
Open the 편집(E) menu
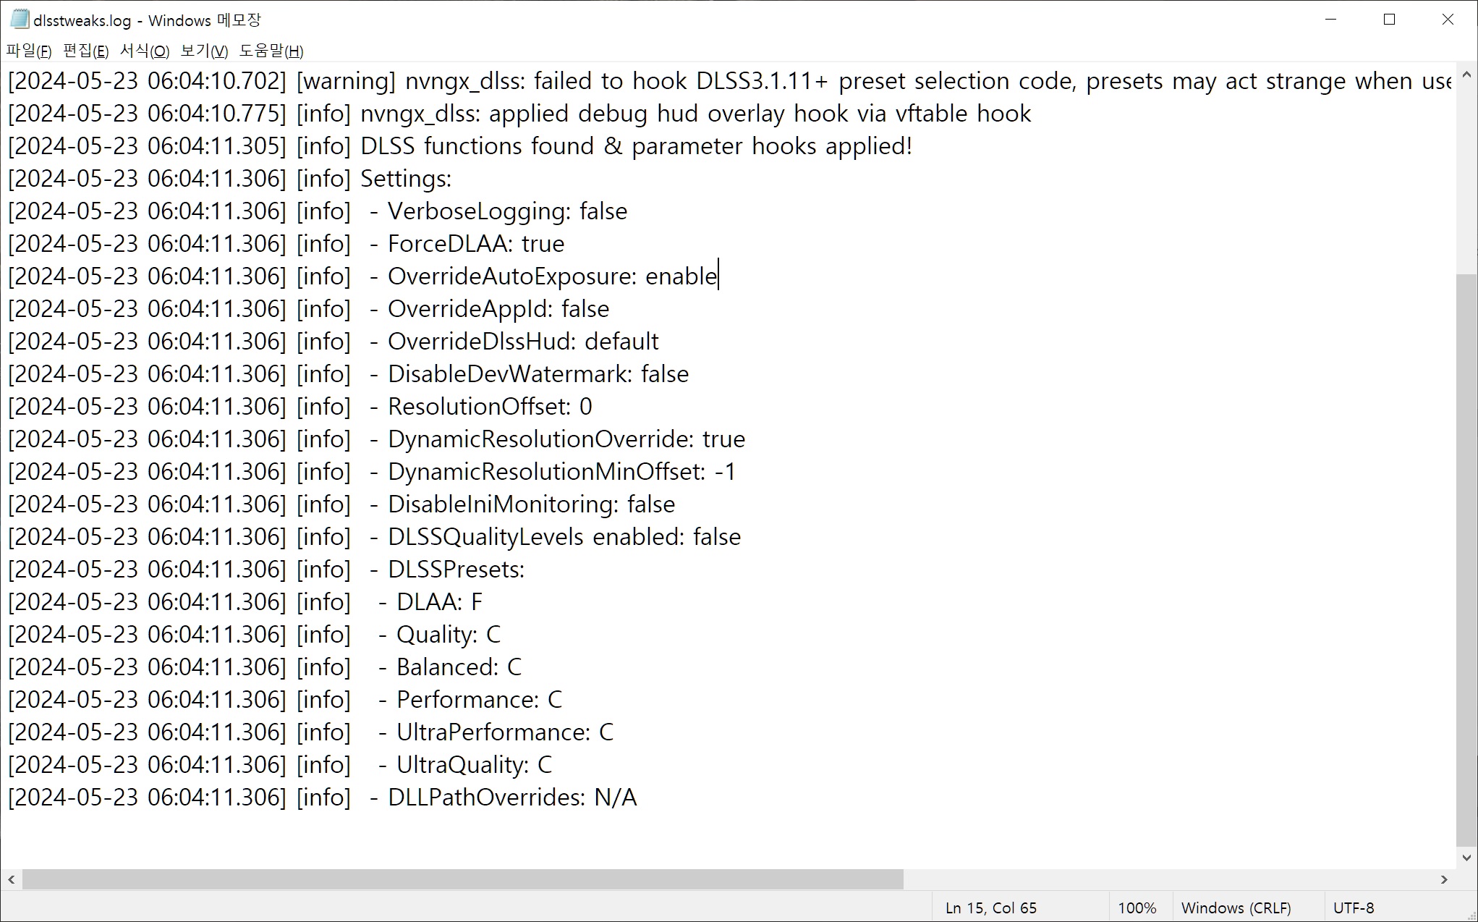[85, 51]
